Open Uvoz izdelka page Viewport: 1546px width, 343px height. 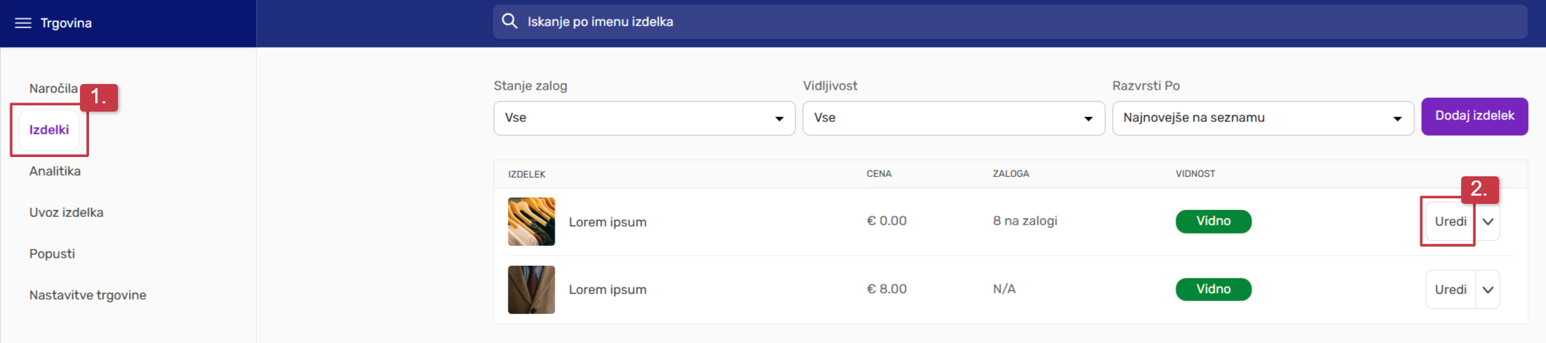pos(66,212)
